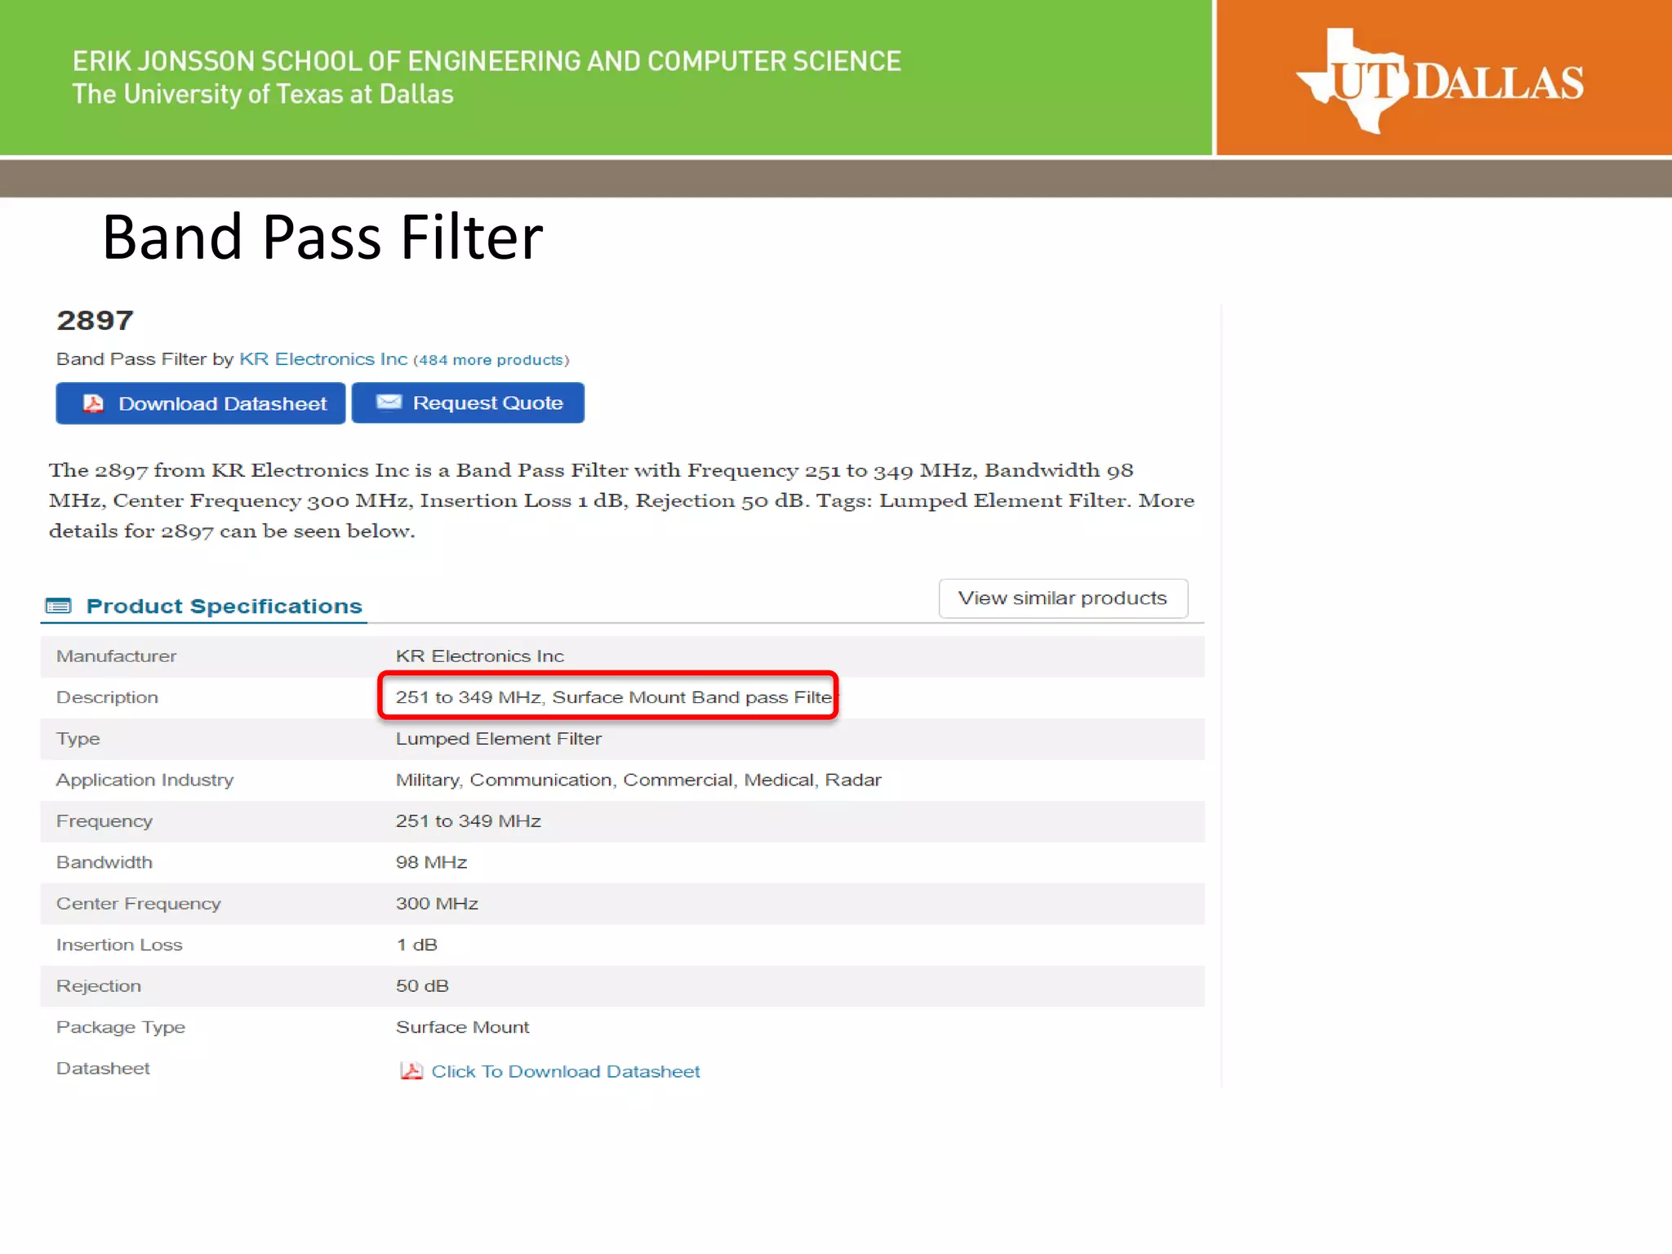
Task: Click the Bandwidth row label
Action: (x=104, y=863)
